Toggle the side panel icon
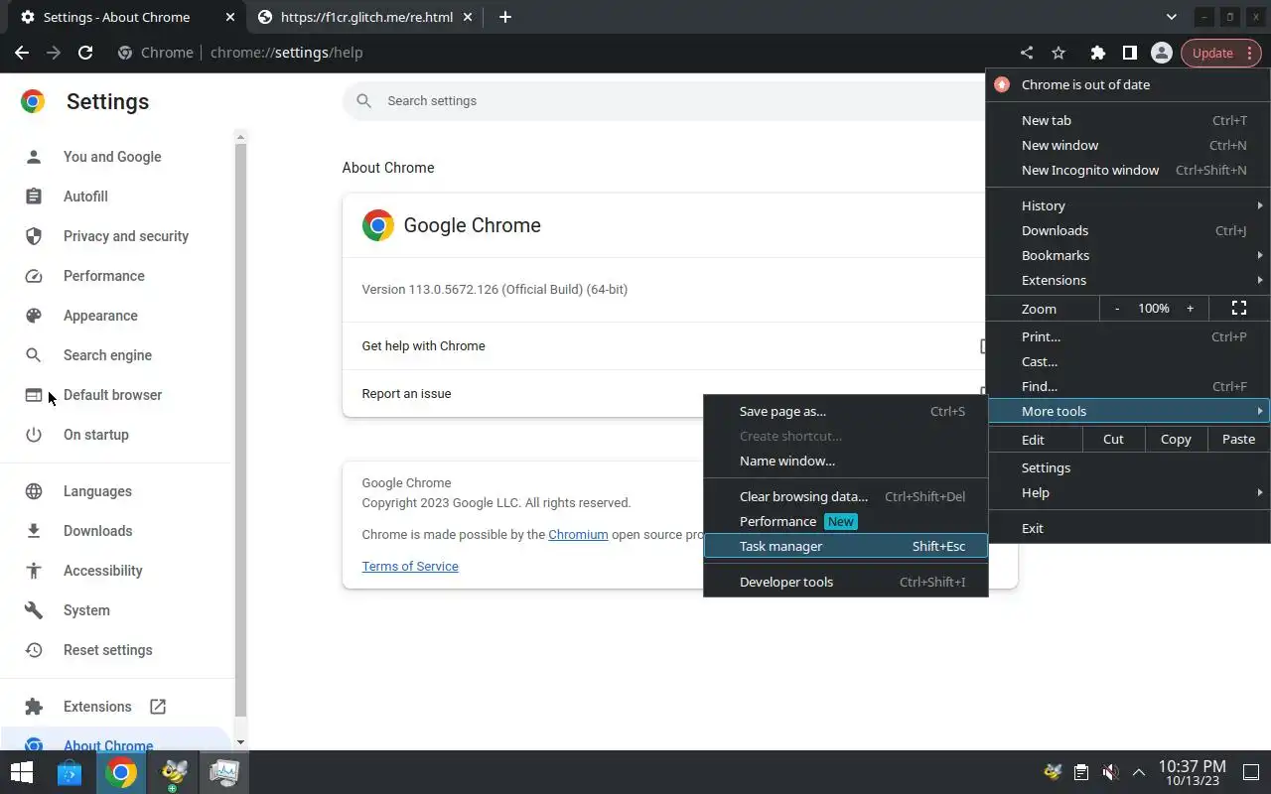The image size is (1271, 794). pos(1129,53)
